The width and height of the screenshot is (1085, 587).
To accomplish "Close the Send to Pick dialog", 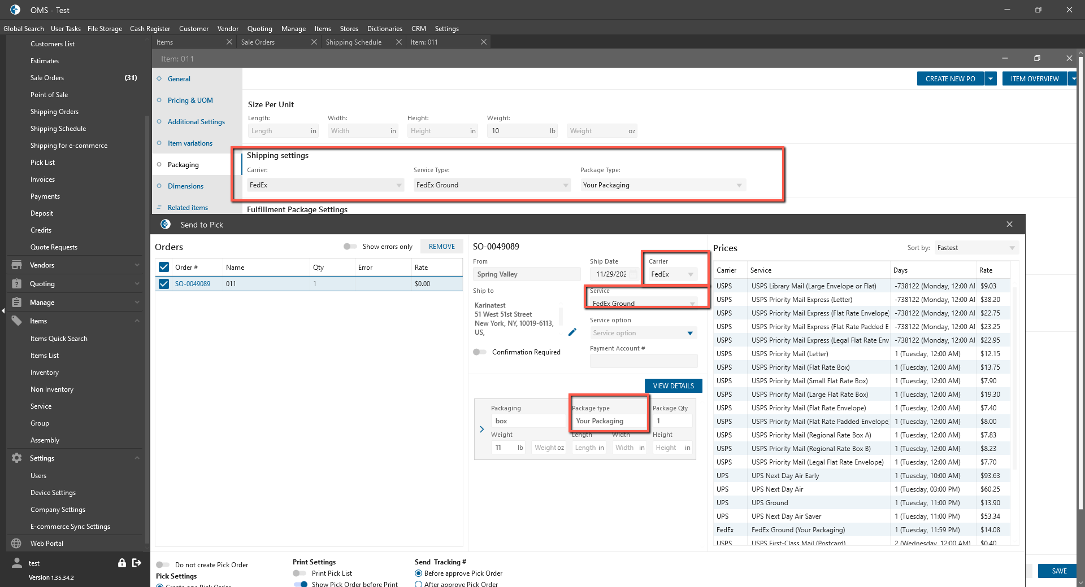I will coord(1009,224).
